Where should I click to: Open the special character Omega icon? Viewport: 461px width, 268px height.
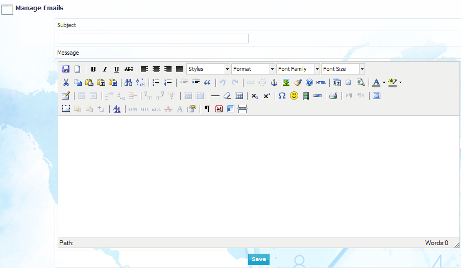(282, 95)
